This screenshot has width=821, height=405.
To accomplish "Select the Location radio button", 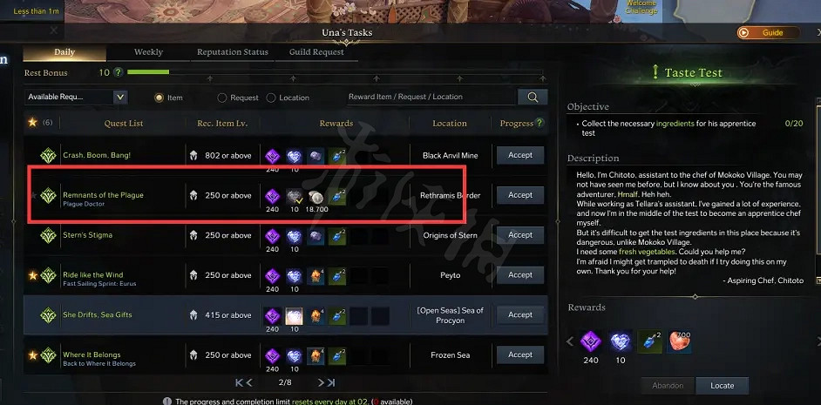I will pos(271,98).
